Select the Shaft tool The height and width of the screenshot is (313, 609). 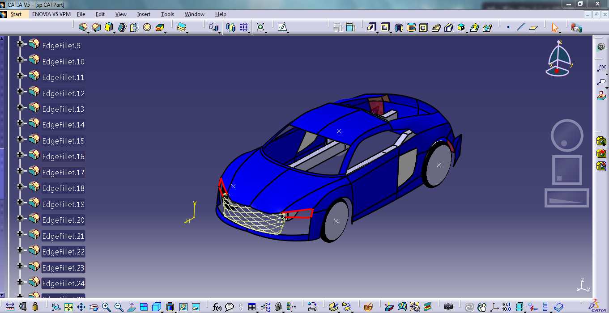click(398, 27)
